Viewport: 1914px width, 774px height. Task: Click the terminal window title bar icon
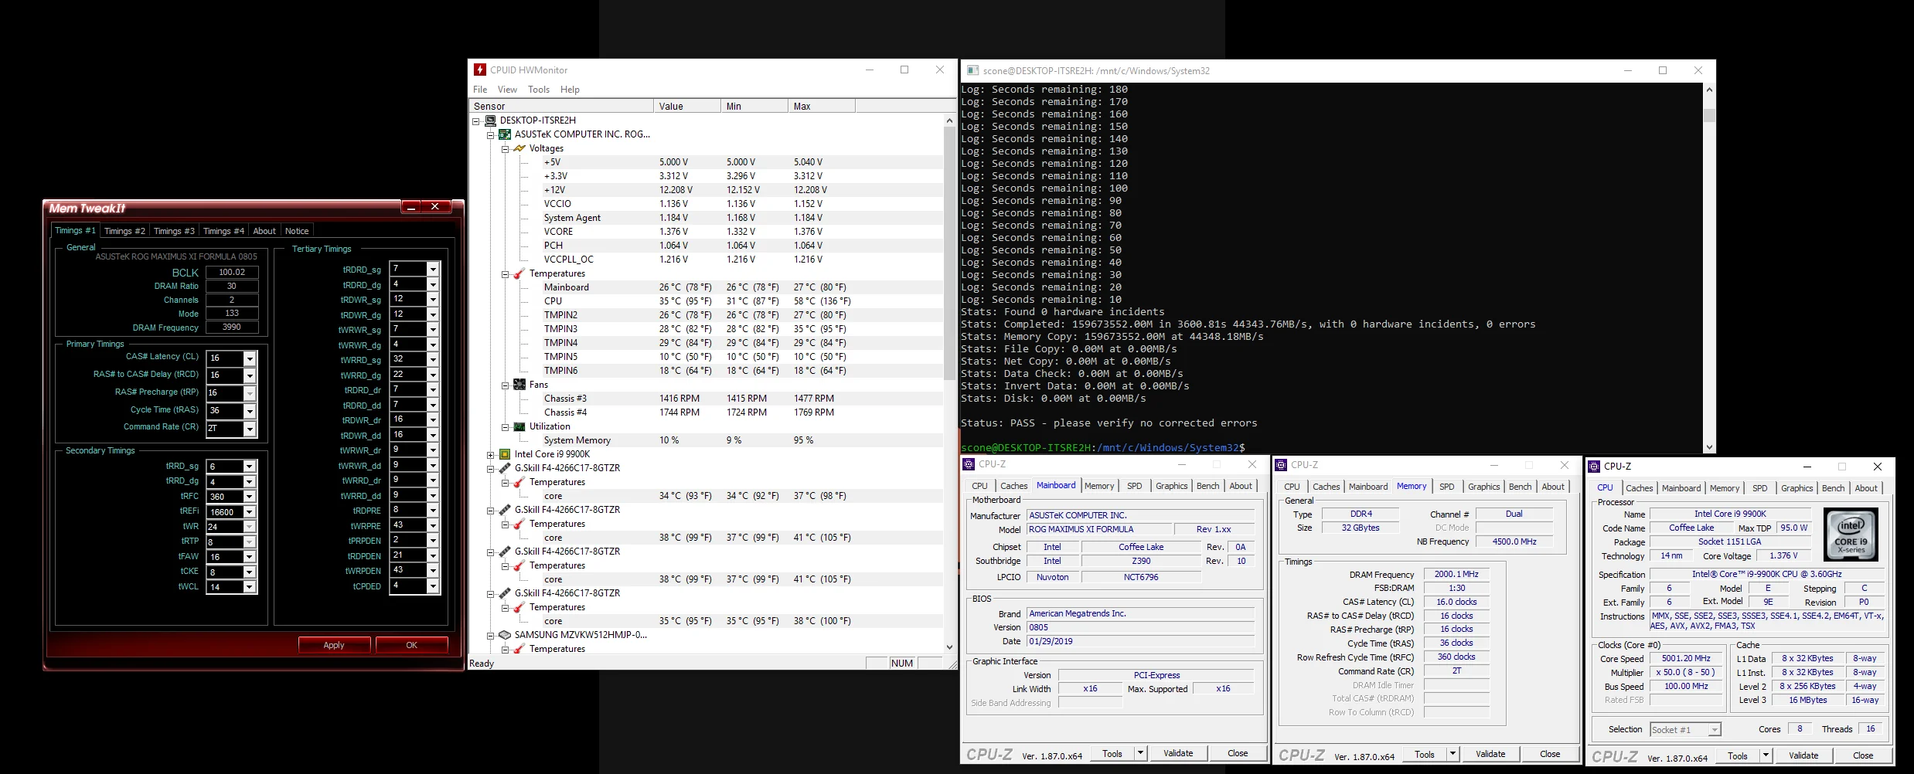point(972,70)
